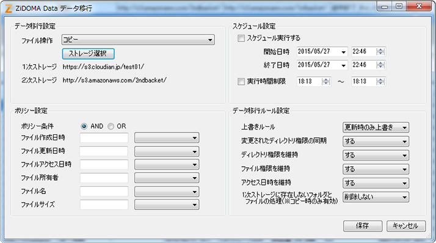Open the ファイルサイズ condition dropdown
This screenshot has width=436, height=243.
click(x=167, y=205)
